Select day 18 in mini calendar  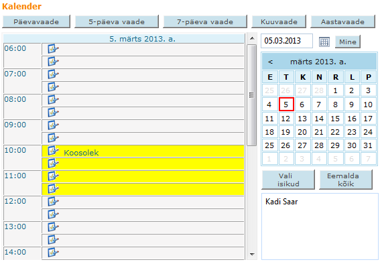(269, 132)
